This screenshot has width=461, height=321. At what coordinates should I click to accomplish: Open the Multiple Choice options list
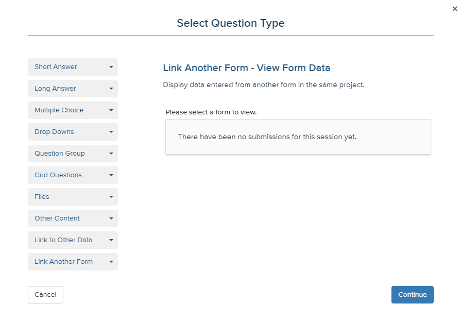click(x=73, y=110)
